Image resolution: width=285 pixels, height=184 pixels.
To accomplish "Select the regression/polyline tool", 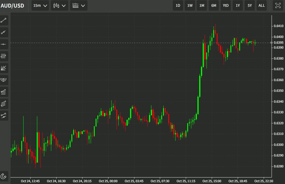I will pos(4,115).
